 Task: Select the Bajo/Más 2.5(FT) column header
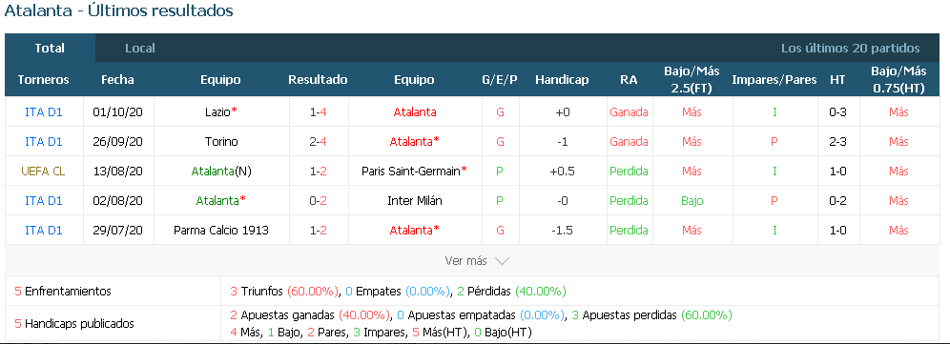[x=692, y=79]
